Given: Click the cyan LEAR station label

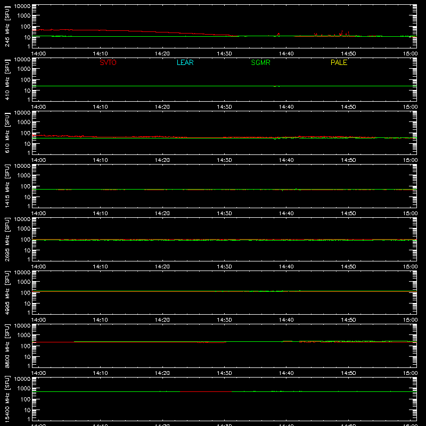Looking at the screenshot, I should click(x=185, y=62).
